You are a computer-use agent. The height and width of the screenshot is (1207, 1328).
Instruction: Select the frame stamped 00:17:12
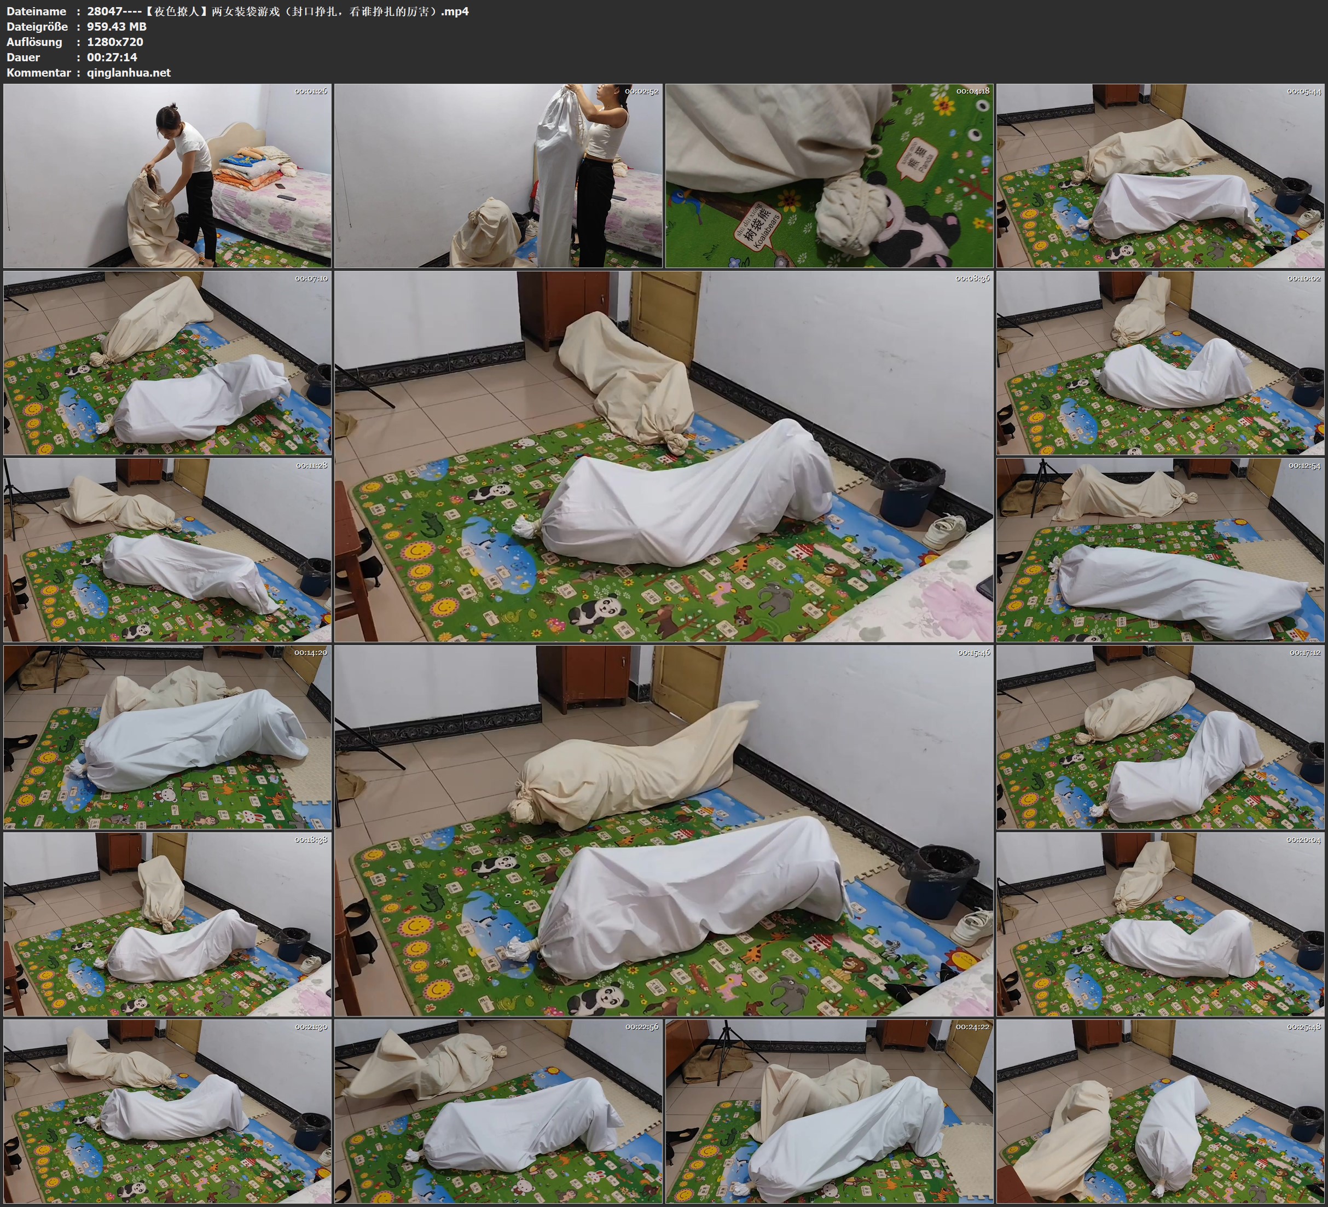click(1160, 736)
